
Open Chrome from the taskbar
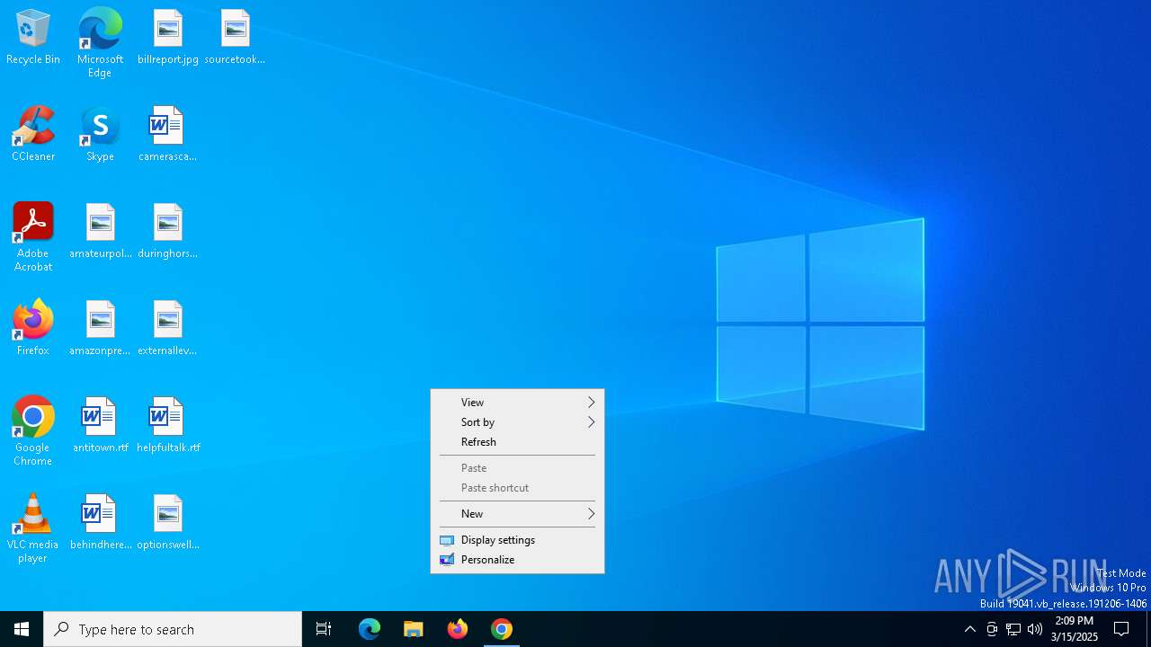(502, 629)
